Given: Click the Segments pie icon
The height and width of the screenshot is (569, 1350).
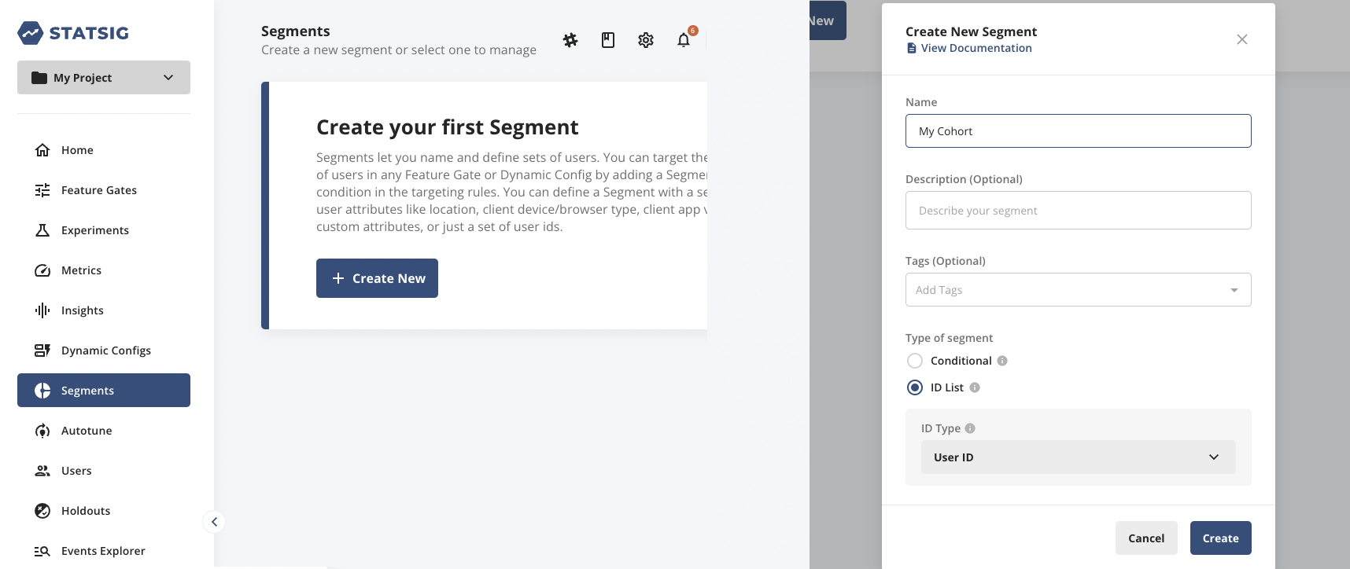Looking at the screenshot, I should (x=42, y=391).
